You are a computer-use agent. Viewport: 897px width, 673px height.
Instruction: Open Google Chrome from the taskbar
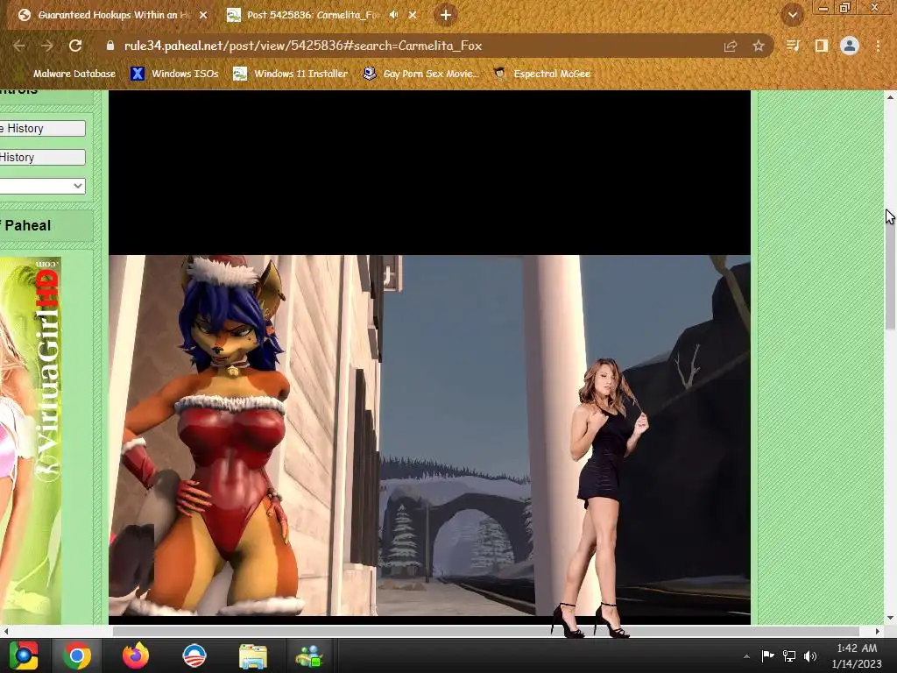77,655
